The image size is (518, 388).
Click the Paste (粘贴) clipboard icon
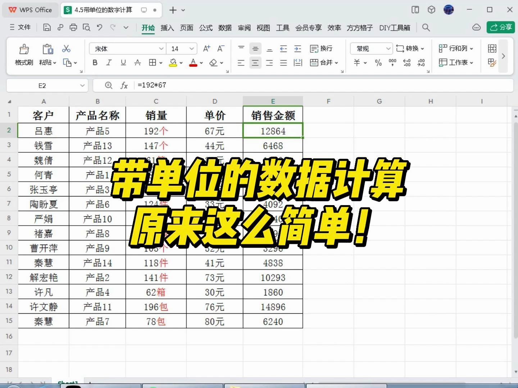point(47,49)
